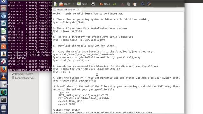The width and height of the screenshot is (203, 114).
Task: Click text "Type ->sudo mkdir -p /usr/local/java"
Action: pos(79,40)
